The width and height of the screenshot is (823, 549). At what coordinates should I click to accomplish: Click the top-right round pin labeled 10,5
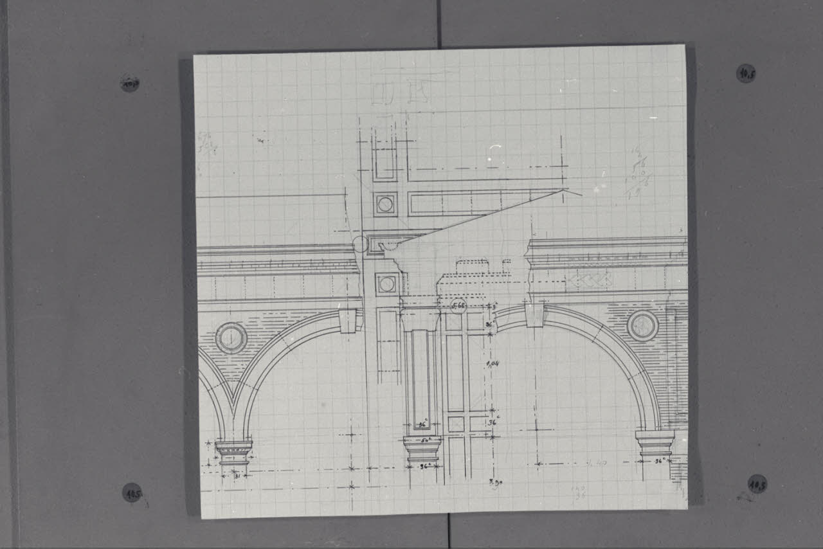click(745, 73)
